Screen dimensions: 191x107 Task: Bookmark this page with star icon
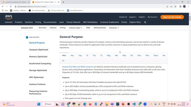[x=175, y=7]
